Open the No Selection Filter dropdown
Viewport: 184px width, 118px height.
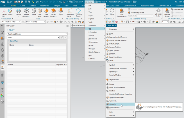(x=11, y=22)
